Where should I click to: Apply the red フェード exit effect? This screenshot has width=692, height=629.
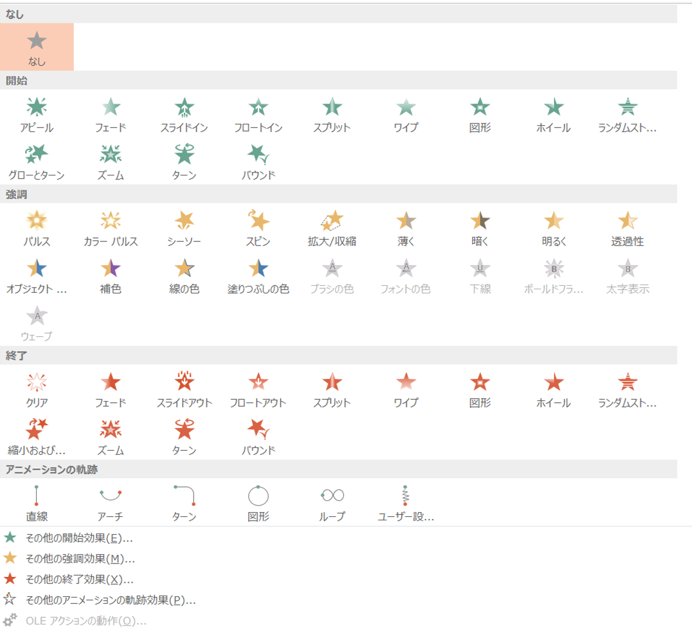111,390
